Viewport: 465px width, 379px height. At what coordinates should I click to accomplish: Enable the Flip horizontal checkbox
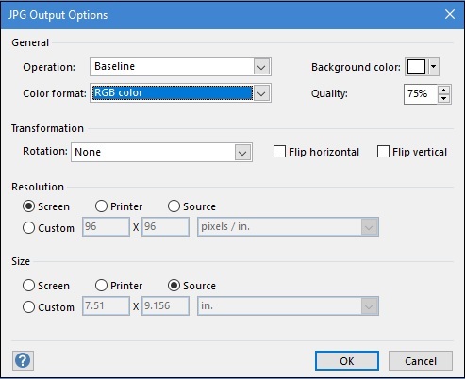coord(279,151)
